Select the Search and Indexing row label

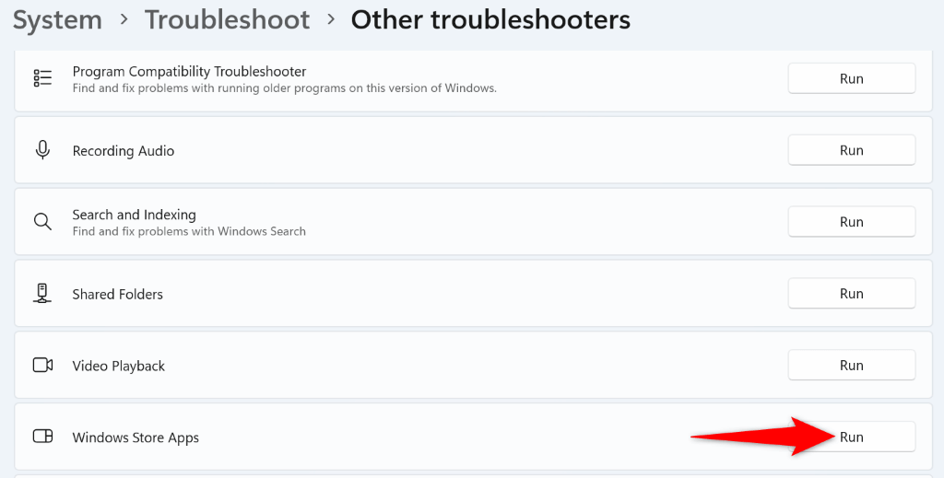pos(134,215)
